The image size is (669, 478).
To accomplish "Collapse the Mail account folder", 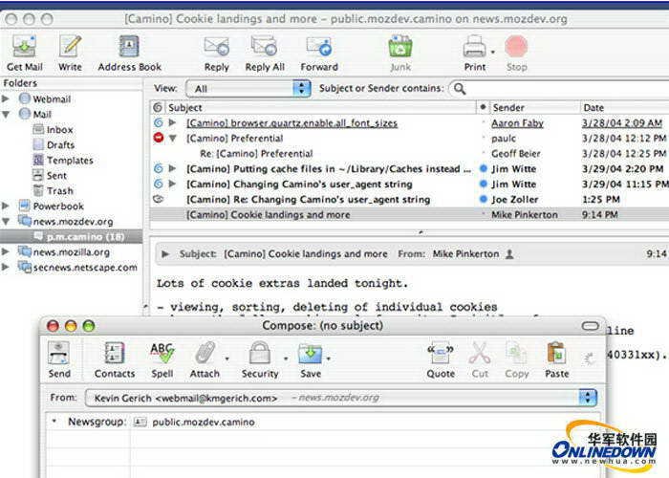I will pyautogui.click(x=6, y=115).
